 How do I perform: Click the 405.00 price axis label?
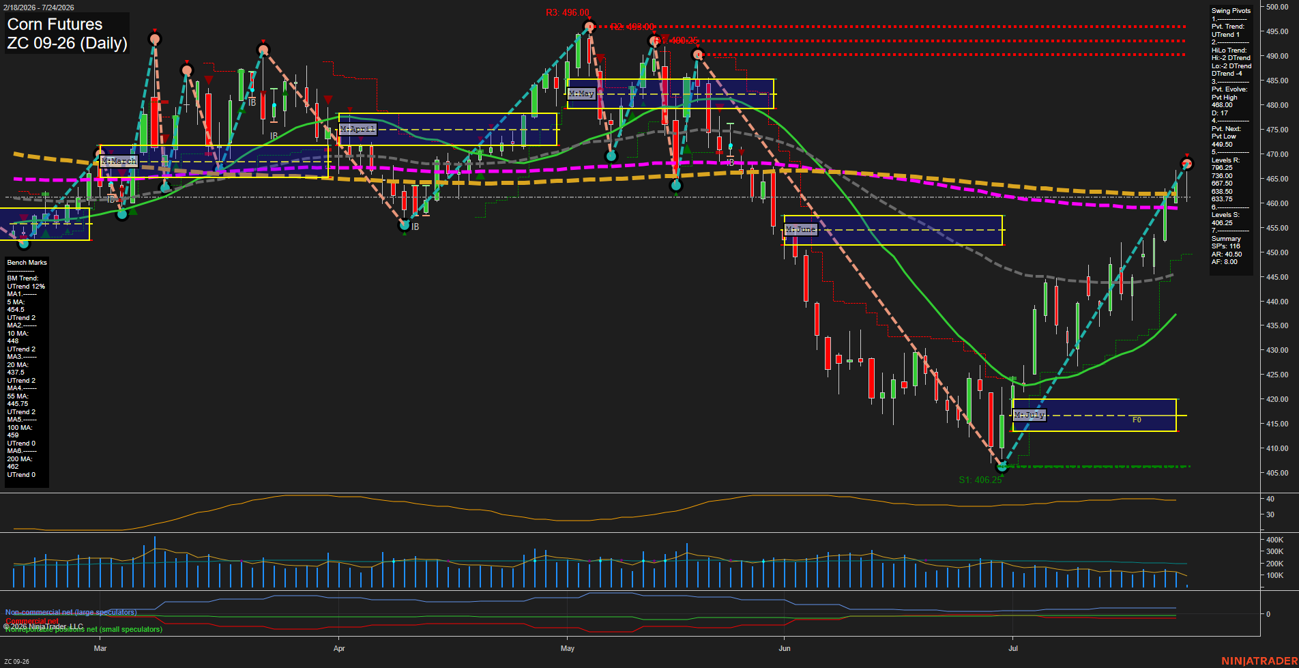(1277, 473)
